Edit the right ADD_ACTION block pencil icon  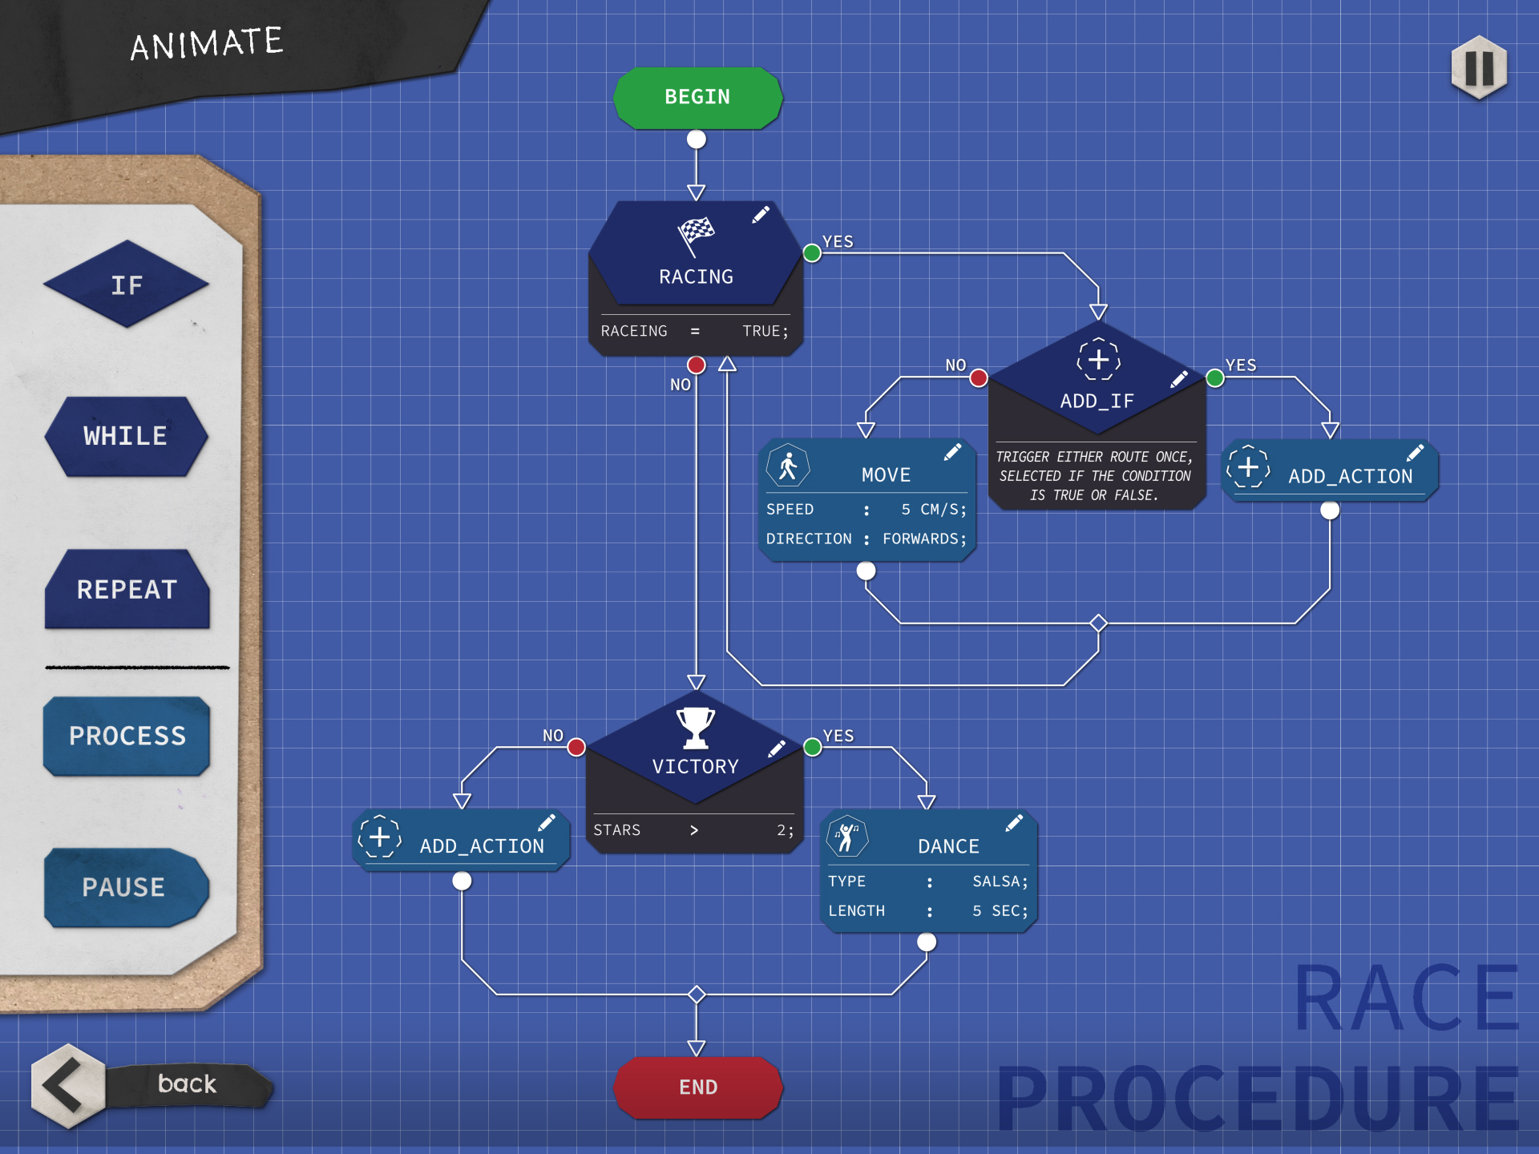click(1416, 453)
